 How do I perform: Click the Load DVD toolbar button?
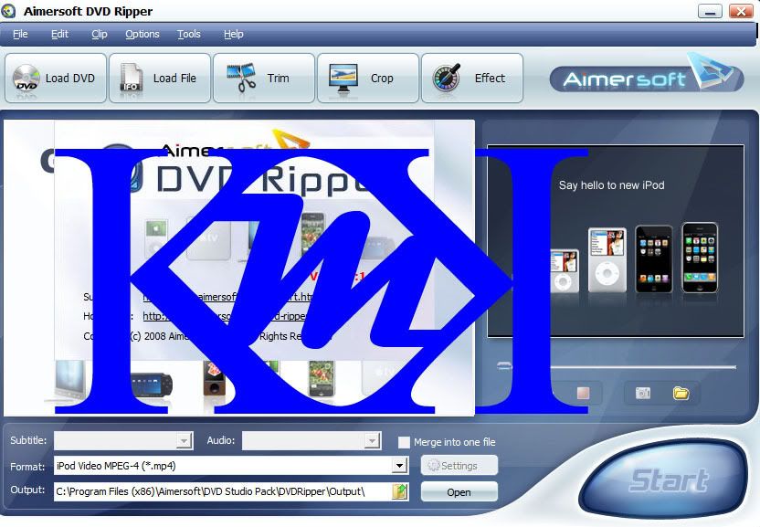tap(55, 78)
